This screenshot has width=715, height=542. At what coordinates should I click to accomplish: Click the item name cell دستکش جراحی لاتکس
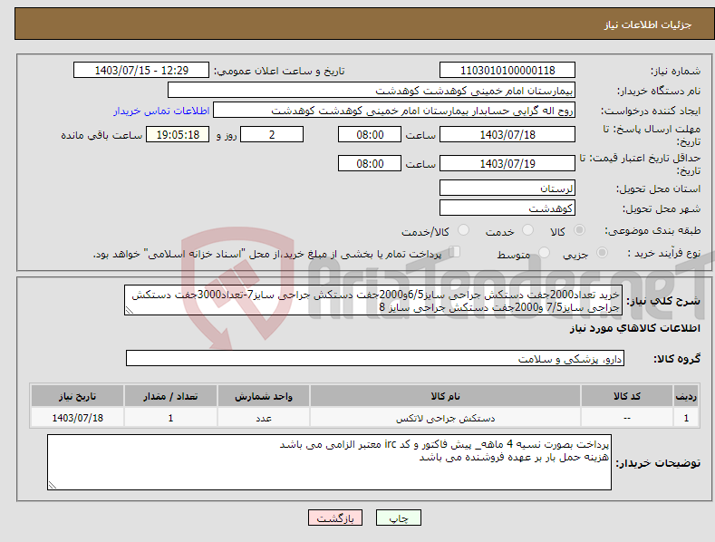[445, 418]
